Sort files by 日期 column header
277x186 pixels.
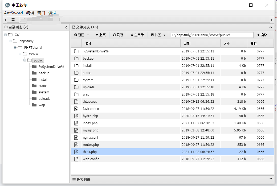[201, 43]
